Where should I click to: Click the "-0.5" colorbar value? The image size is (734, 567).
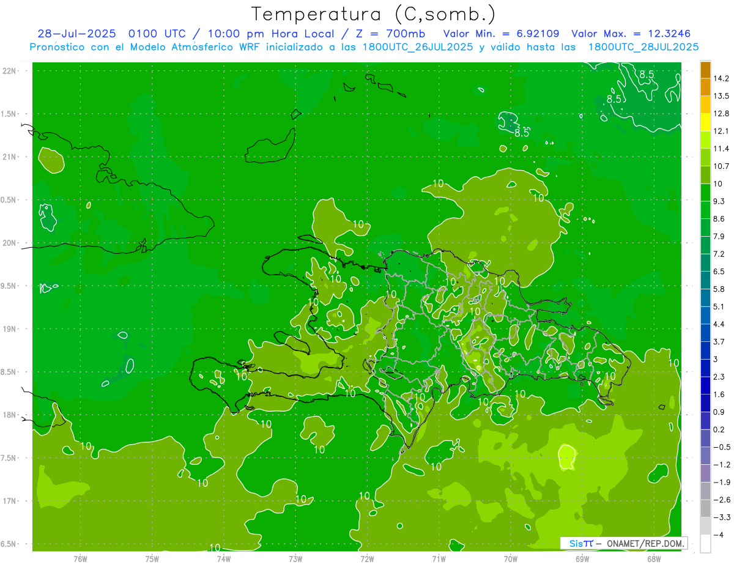click(721, 447)
